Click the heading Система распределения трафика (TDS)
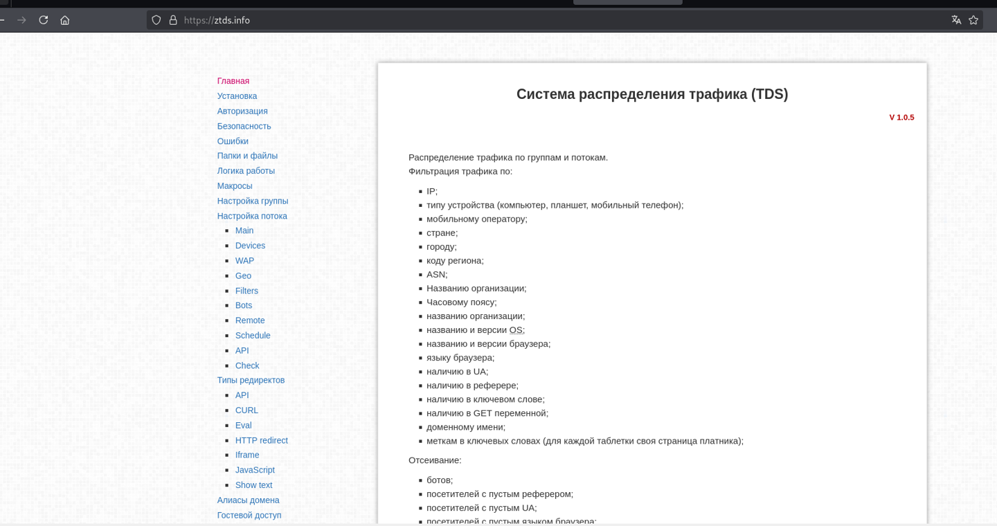Image resolution: width=997 pixels, height=526 pixels. coord(652,94)
